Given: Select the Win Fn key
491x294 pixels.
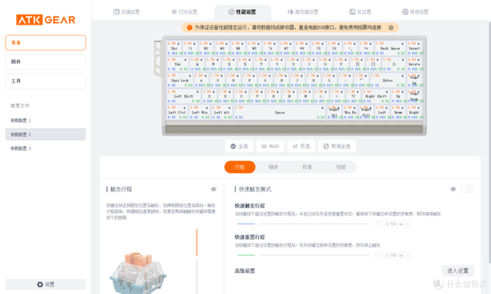Looking at the screenshot, I should 351,112.
